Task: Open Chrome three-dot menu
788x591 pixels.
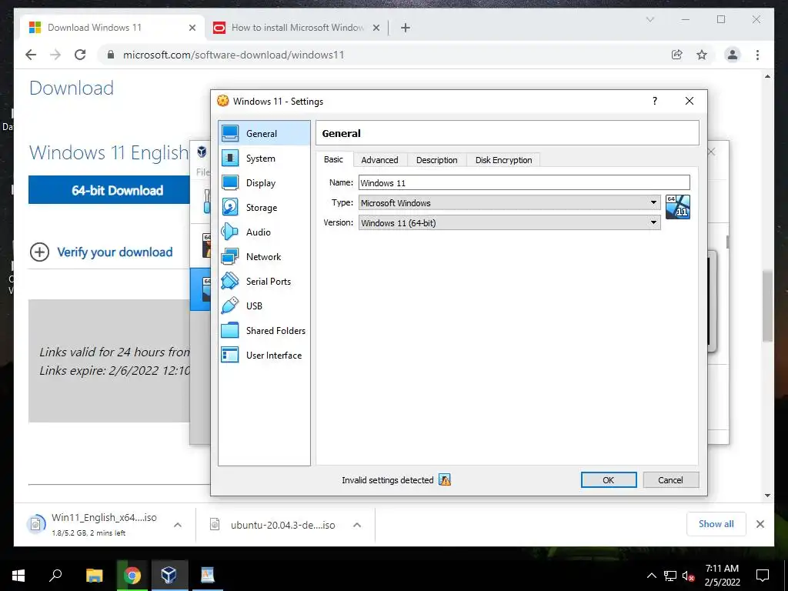Action: (757, 55)
